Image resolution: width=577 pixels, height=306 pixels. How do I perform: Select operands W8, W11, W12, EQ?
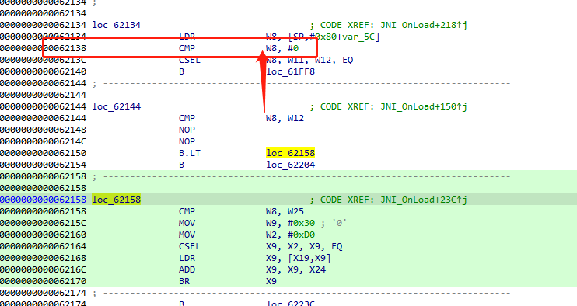click(x=309, y=61)
